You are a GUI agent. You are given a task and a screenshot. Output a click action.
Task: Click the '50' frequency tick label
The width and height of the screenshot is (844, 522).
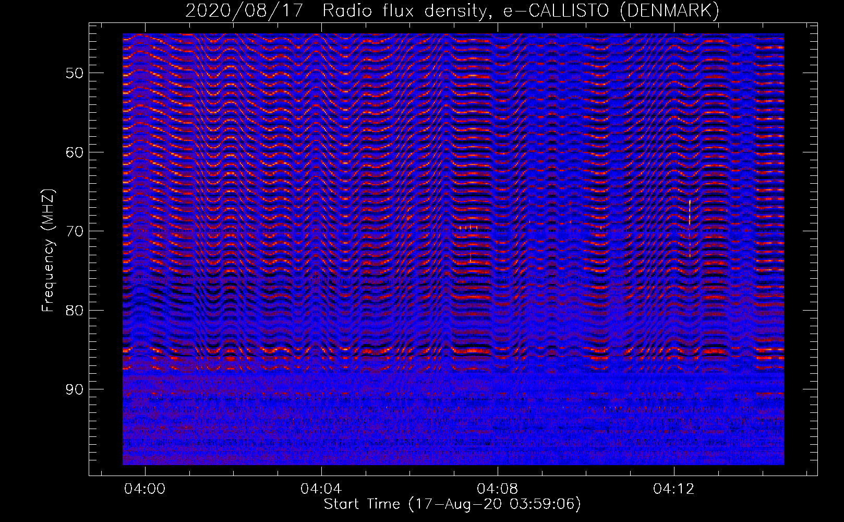(x=75, y=73)
